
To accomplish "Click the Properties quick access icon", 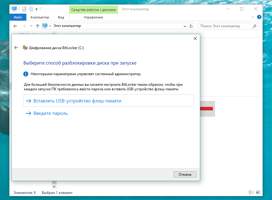I will click(x=24, y=9).
